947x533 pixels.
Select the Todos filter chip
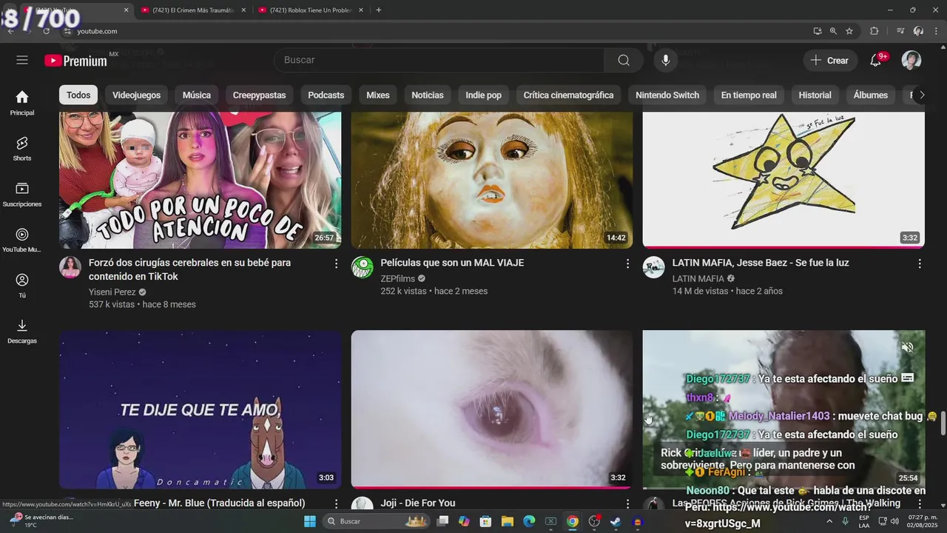click(x=78, y=95)
